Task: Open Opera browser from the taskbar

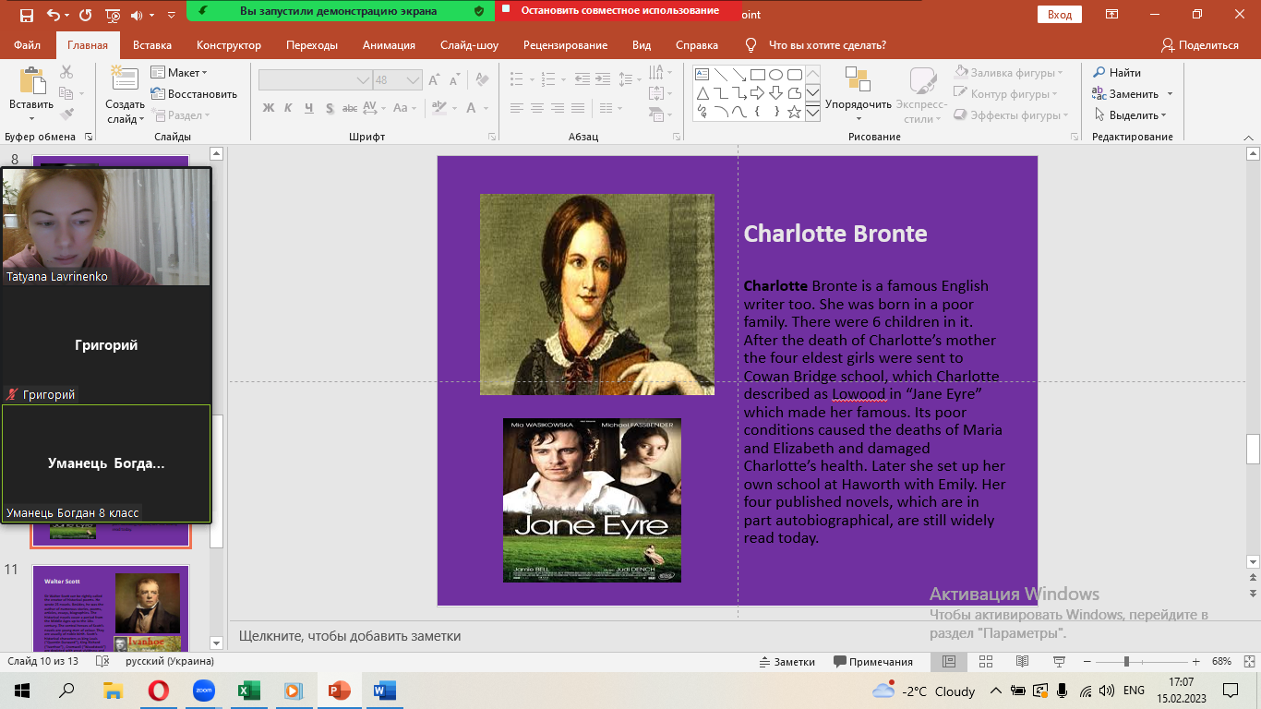Action: click(159, 691)
